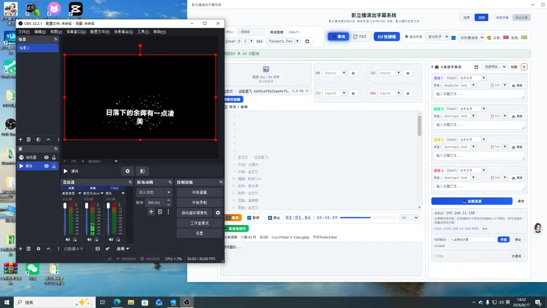The height and width of the screenshot is (308, 547).
Task: Play the 媒体 media source
Action: [x=65, y=171]
